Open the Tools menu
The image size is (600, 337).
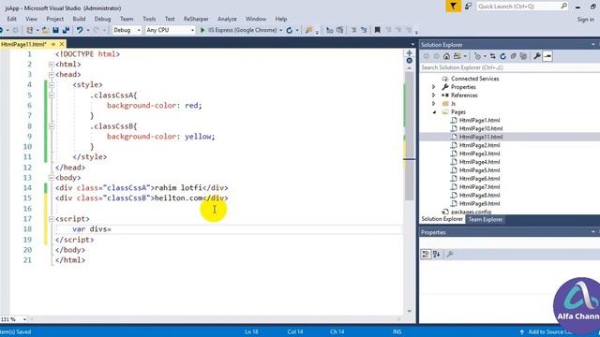point(149,19)
